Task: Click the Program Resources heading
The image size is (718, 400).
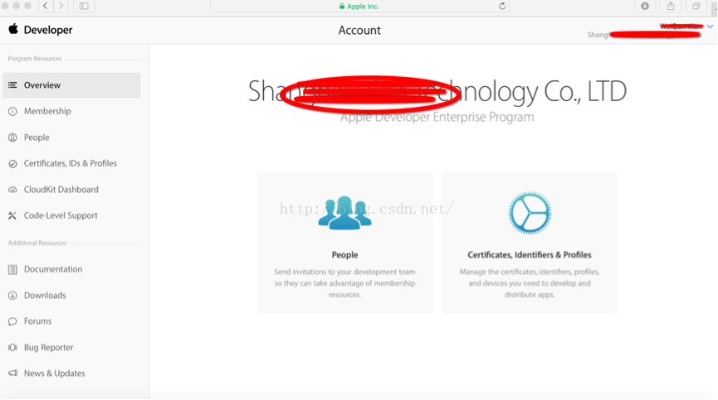Action: pos(35,59)
